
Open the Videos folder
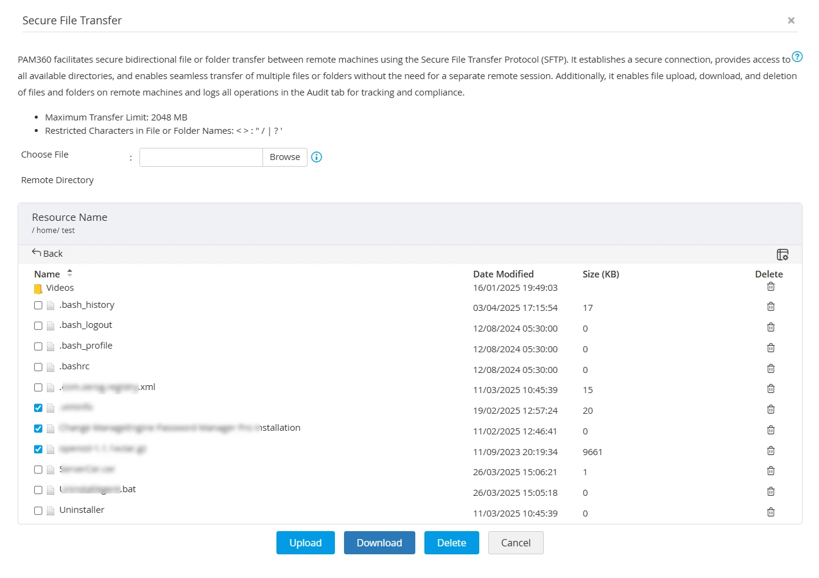(x=60, y=288)
